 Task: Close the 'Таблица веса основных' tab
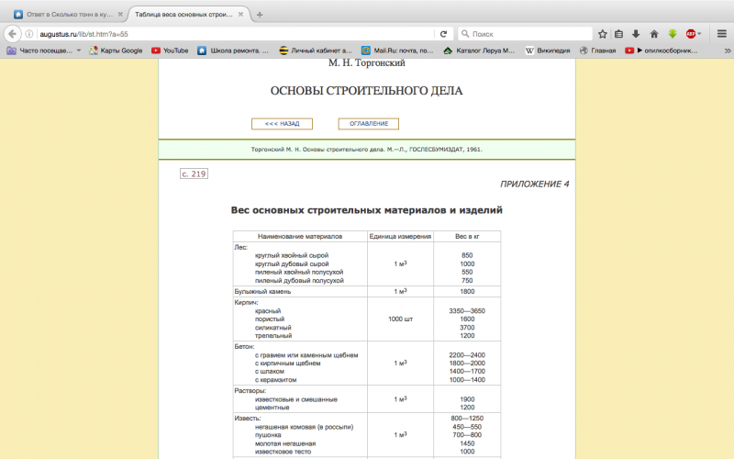click(x=240, y=15)
